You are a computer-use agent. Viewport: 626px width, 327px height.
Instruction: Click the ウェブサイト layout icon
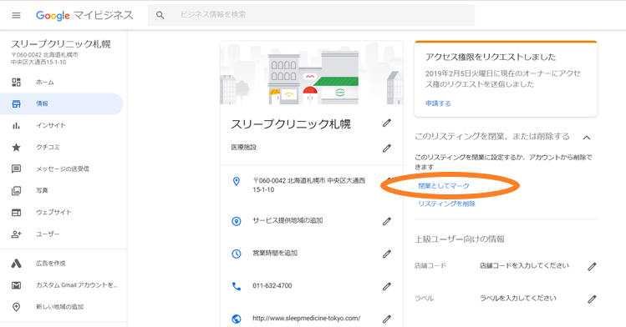(17, 212)
